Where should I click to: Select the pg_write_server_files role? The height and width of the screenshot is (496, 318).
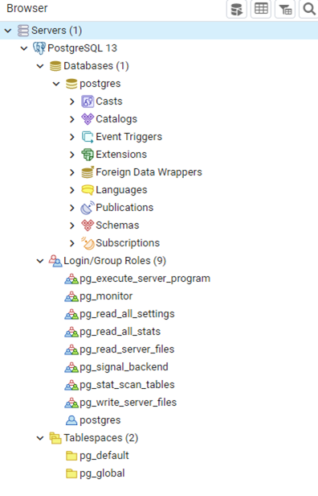click(128, 403)
